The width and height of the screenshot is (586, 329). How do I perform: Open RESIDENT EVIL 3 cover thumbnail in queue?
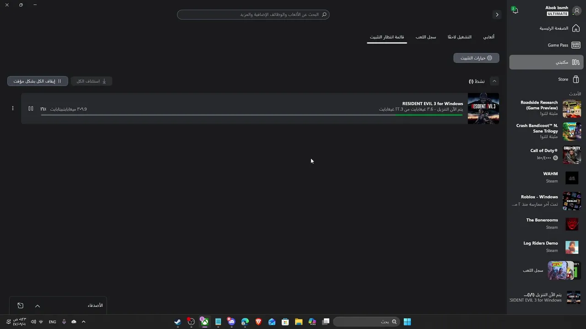tap(483, 108)
